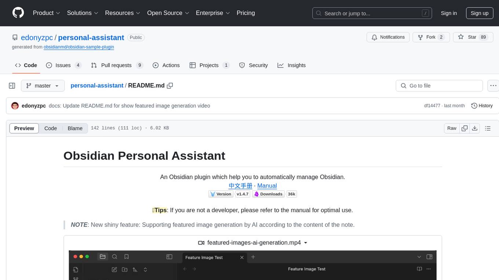The width and height of the screenshot is (499, 280).
Task: Click the Obsidian Personal Assistant heading
Action: [144, 155]
